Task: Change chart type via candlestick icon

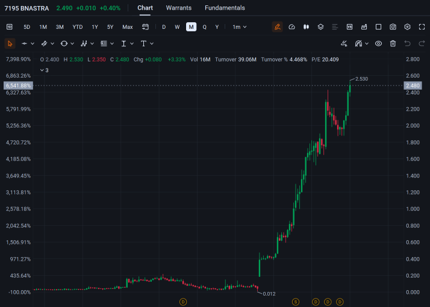Action: 306,27
